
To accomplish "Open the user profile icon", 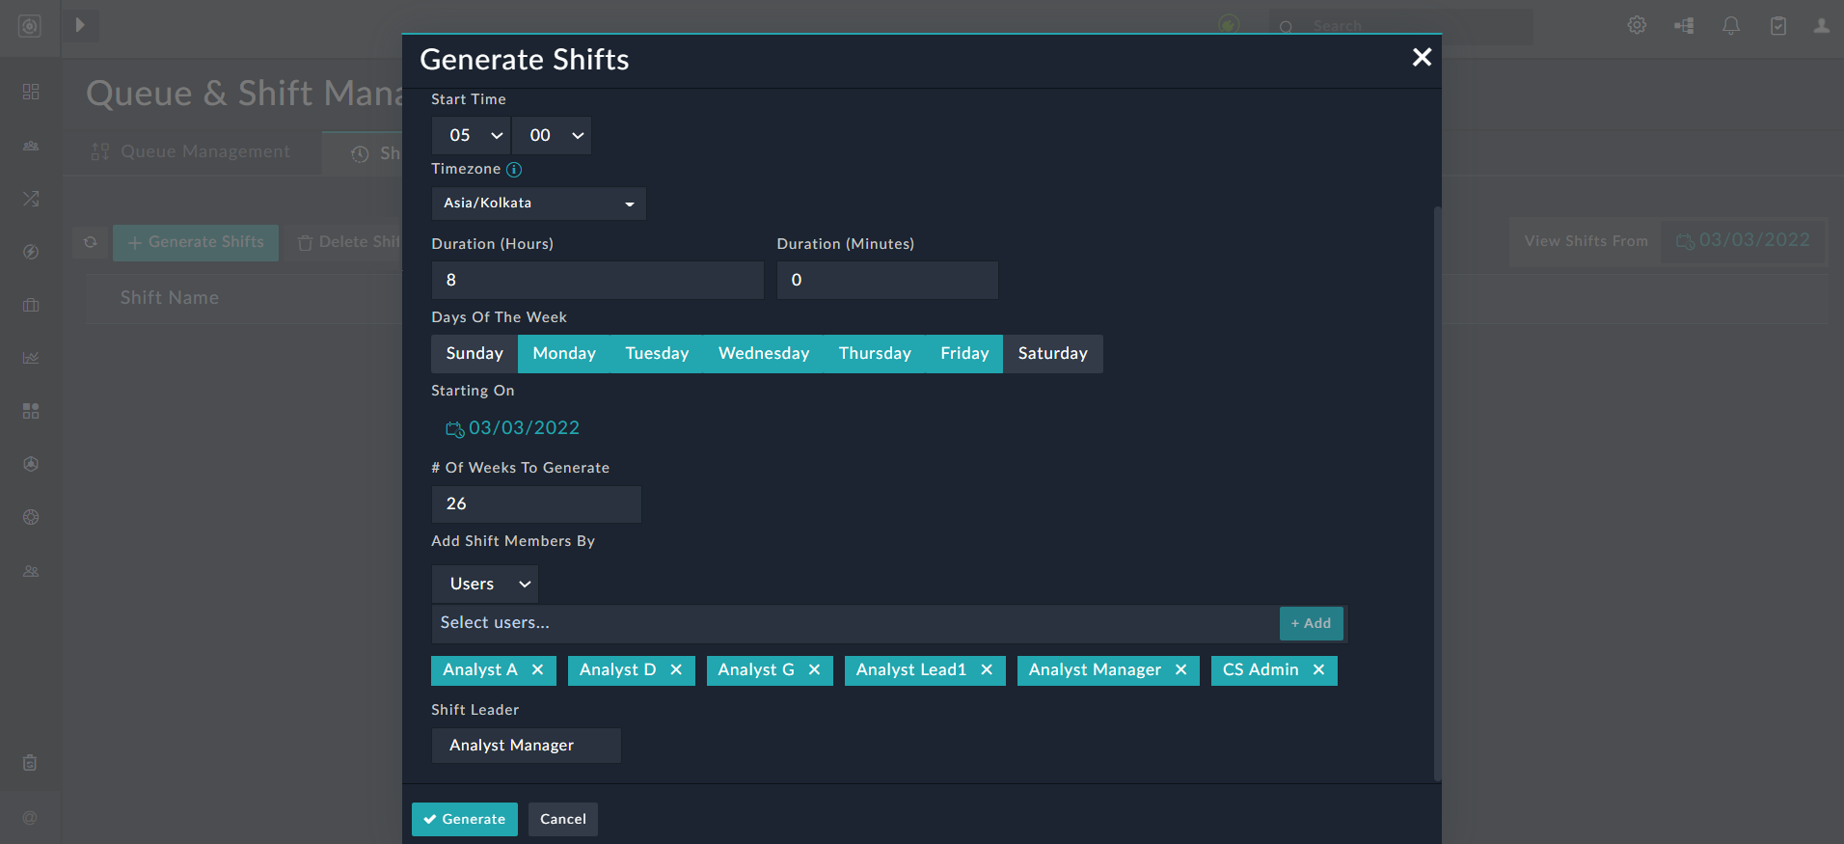I will pyautogui.click(x=1821, y=26).
